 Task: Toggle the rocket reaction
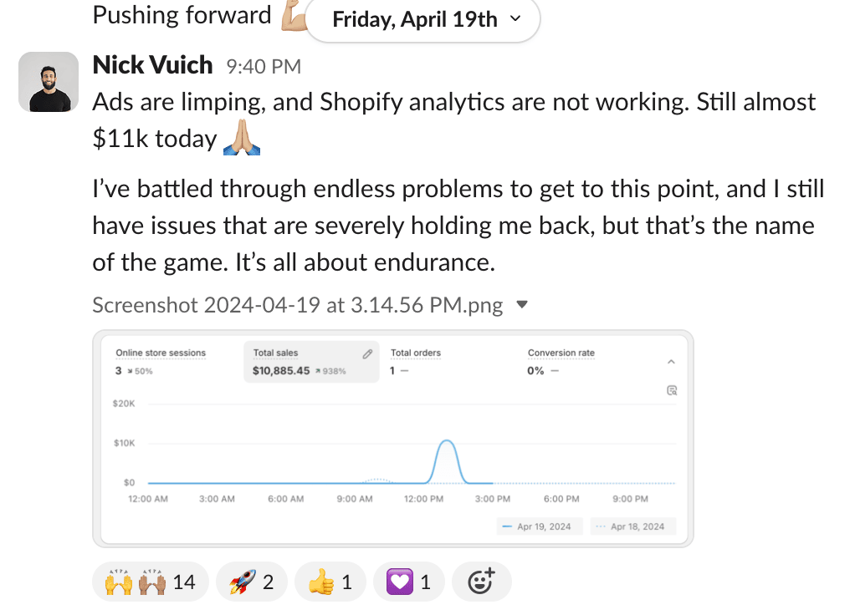(251, 582)
